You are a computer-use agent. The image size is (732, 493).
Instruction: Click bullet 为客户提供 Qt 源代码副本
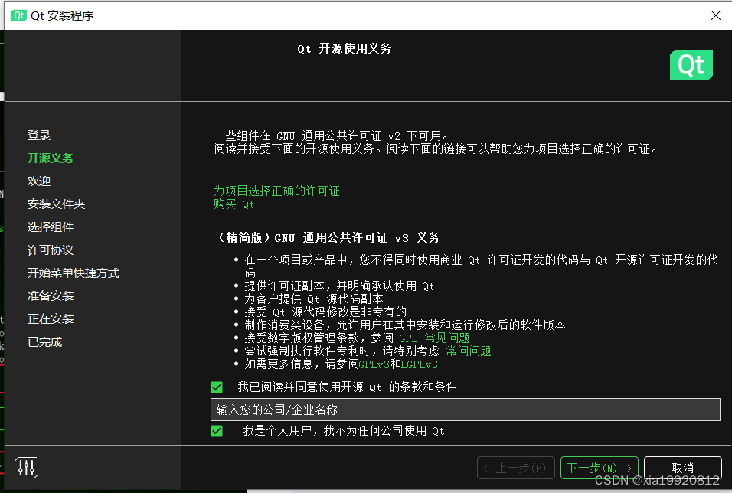pyautogui.click(x=314, y=299)
